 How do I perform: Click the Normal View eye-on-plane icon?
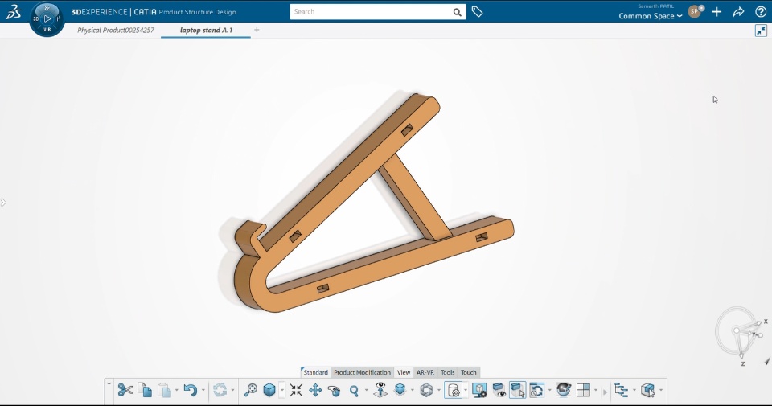(380, 390)
